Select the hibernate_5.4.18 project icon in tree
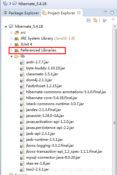The image size is (117, 175). [11, 26]
